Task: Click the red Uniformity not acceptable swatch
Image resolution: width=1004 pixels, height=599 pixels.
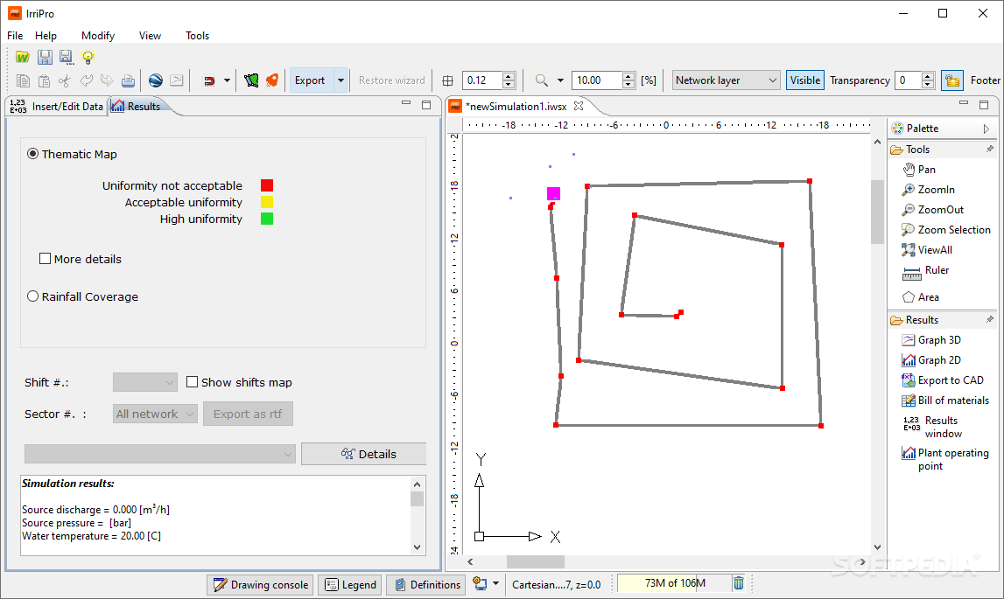Action: [267, 185]
